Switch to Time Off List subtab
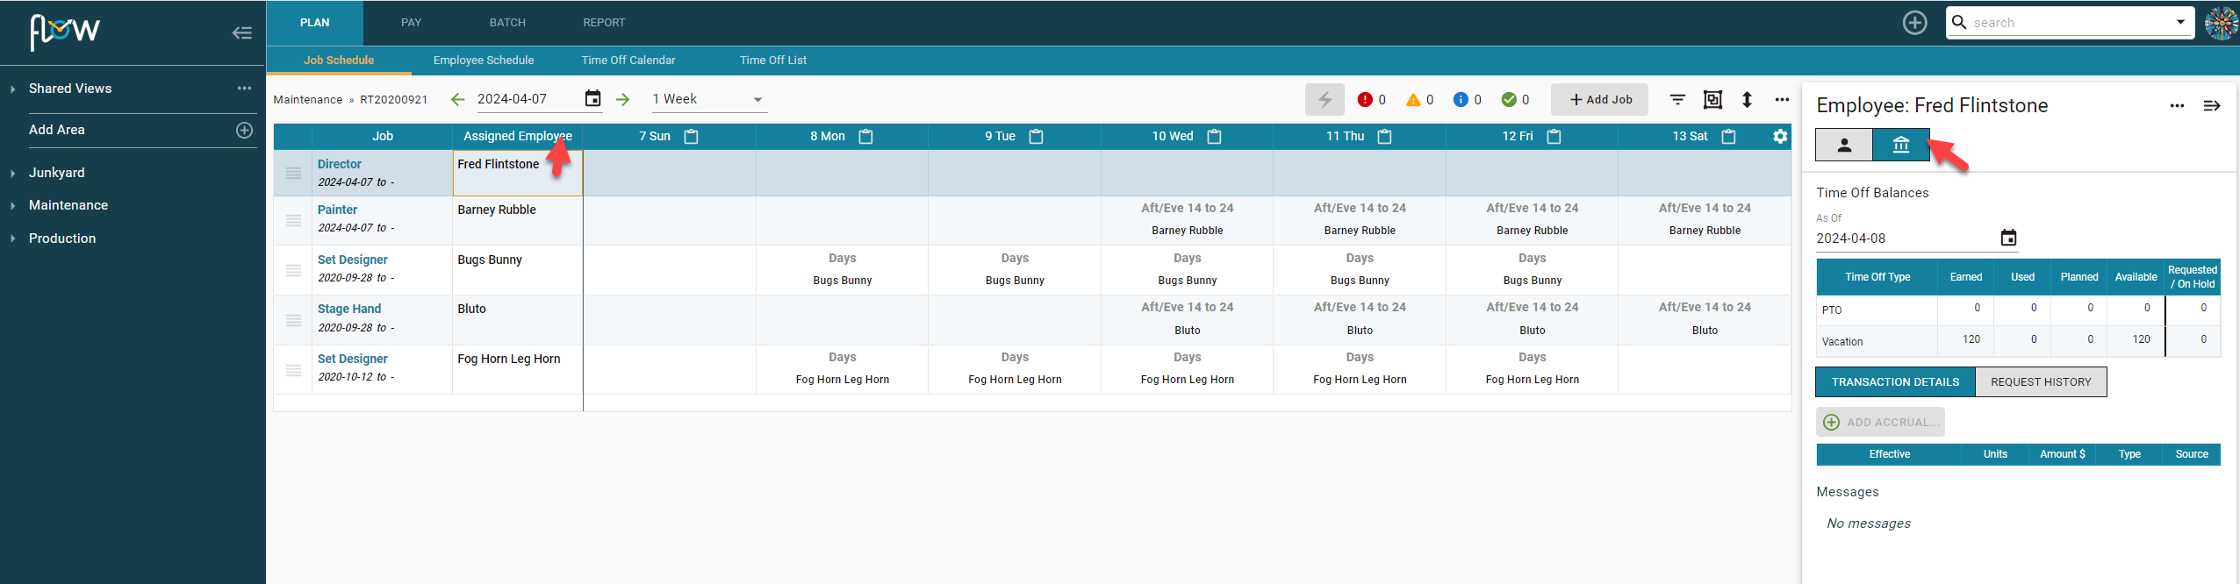2240x584 pixels. (x=773, y=61)
